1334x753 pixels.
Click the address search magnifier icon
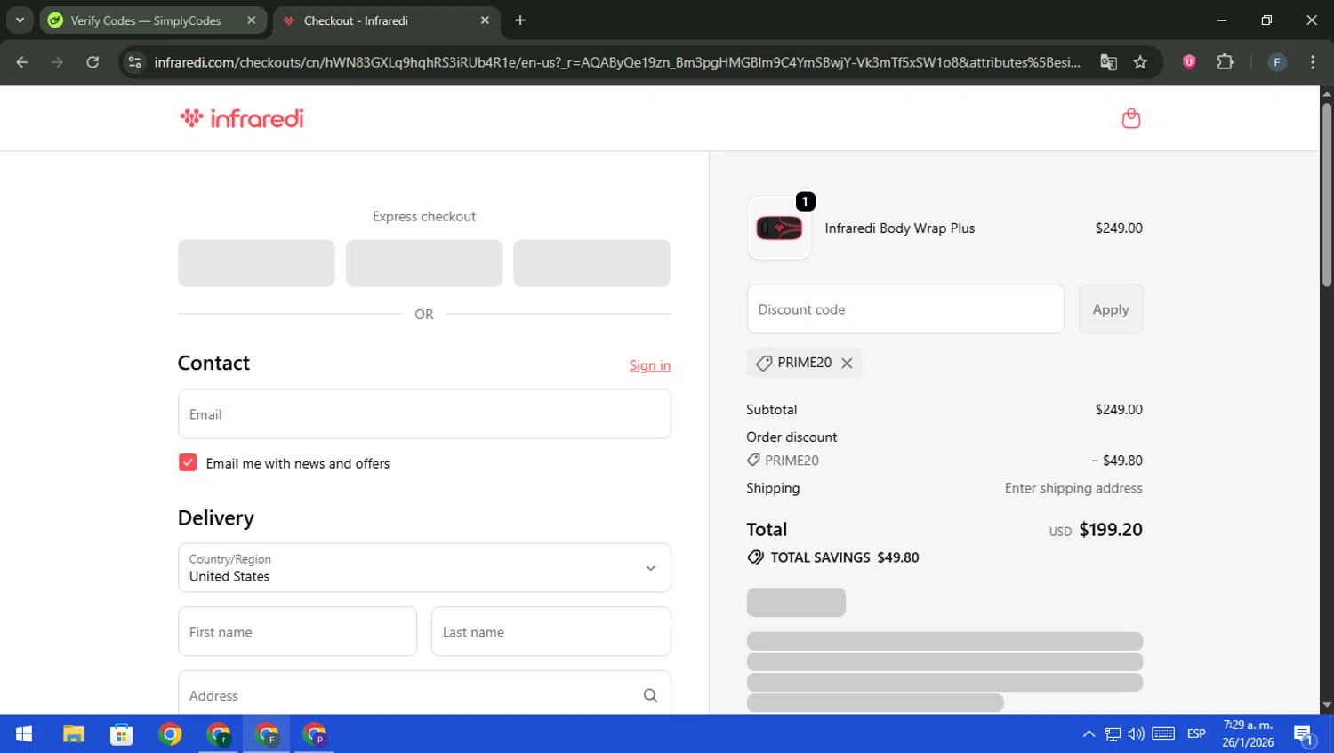pos(650,696)
